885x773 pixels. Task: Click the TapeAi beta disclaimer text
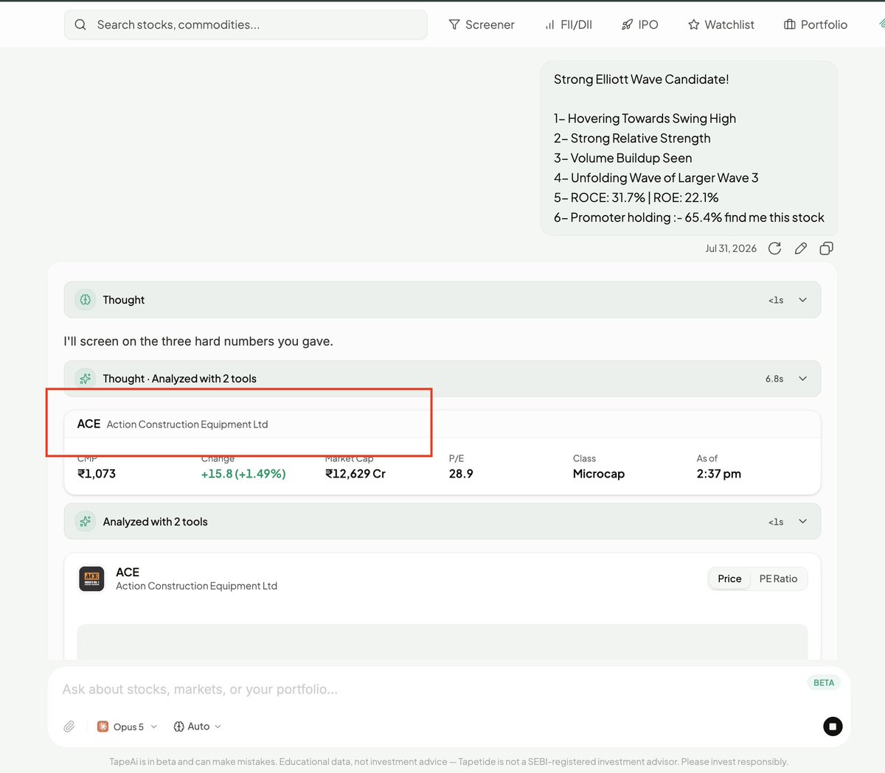(x=449, y=762)
